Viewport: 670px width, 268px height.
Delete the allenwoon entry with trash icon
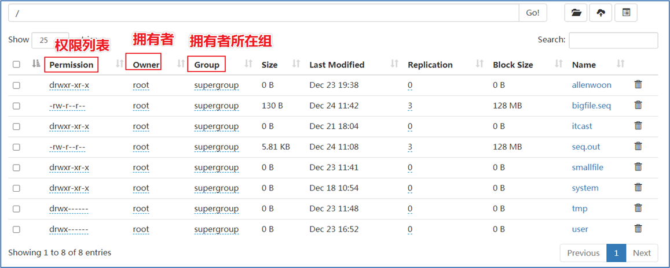coord(638,84)
